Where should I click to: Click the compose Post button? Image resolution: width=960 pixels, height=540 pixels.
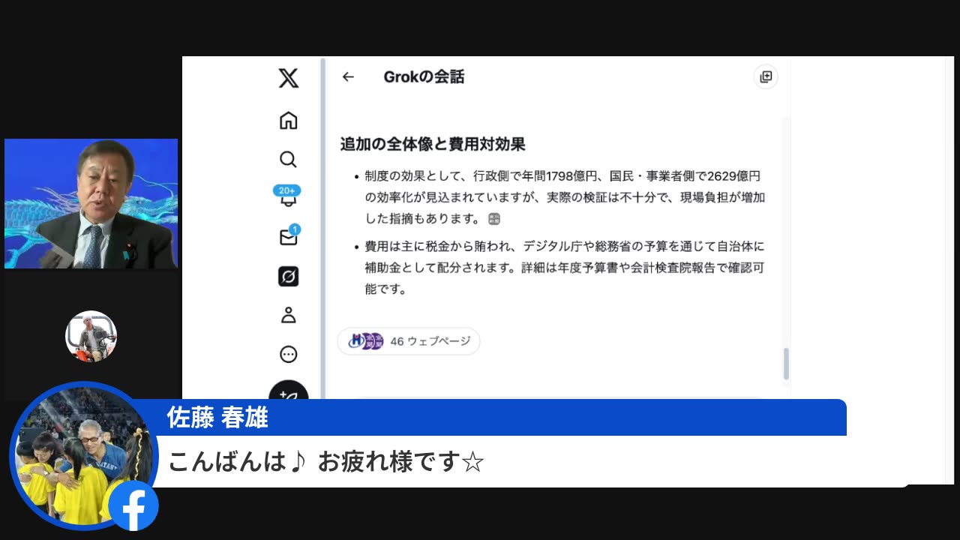coord(289,391)
